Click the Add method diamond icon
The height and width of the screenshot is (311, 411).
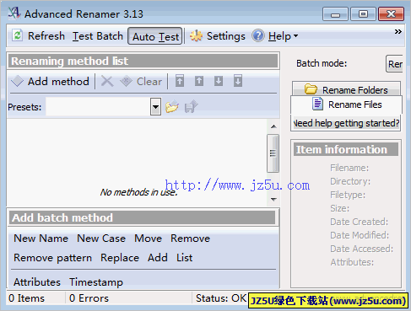point(18,81)
